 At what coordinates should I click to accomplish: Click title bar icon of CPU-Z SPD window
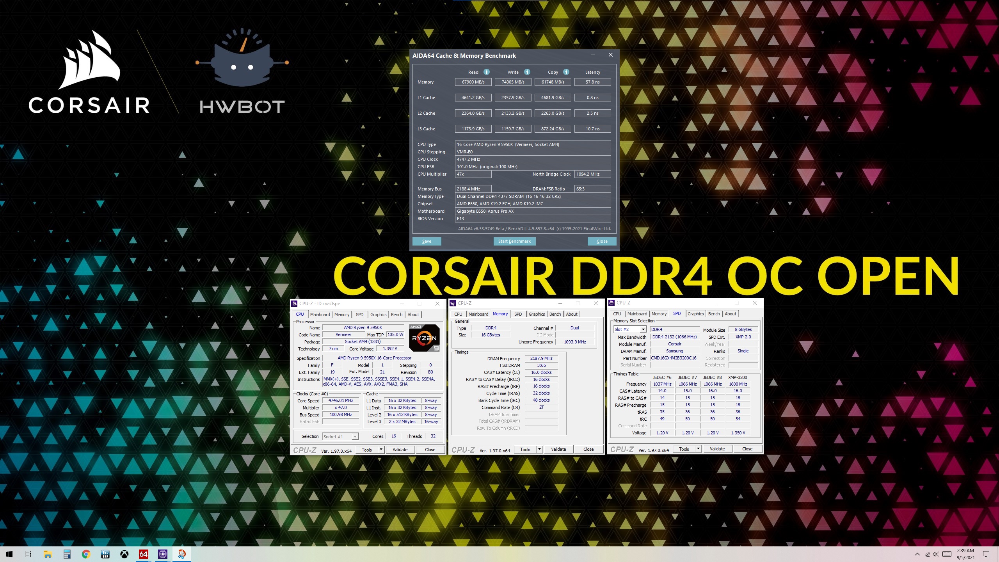coord(612,303)
